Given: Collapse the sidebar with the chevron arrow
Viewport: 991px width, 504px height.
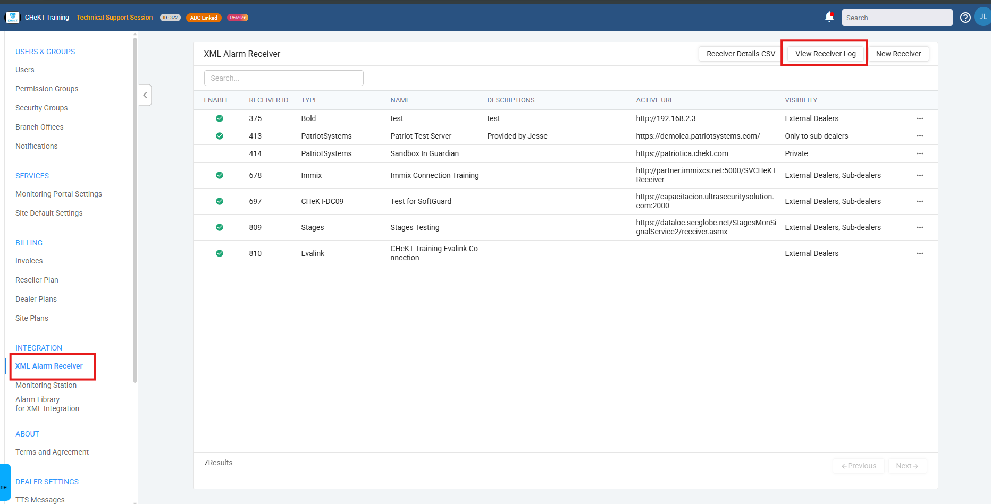Looking at the screenshot, I should [145, 95].
